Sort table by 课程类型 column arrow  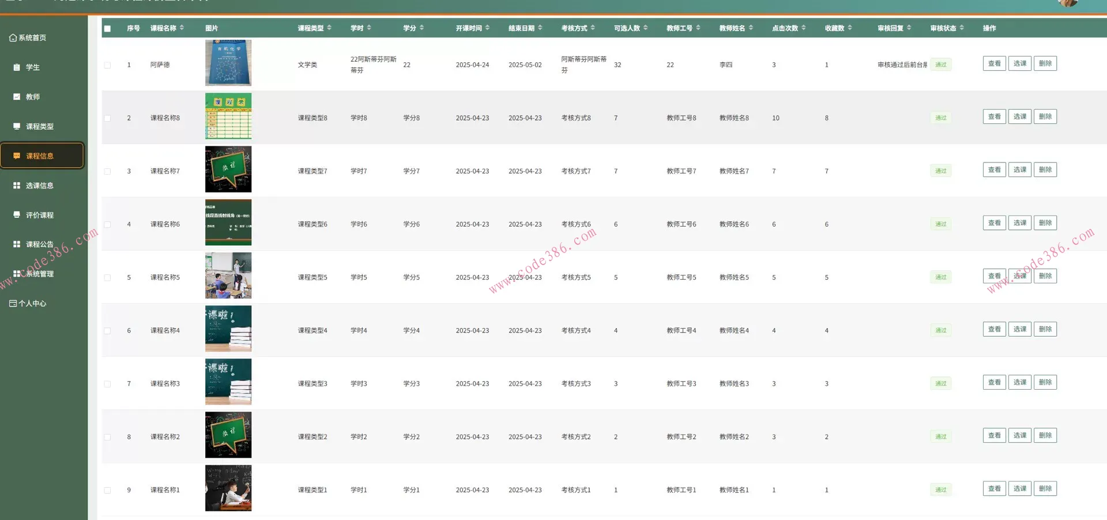pos(329,28)
